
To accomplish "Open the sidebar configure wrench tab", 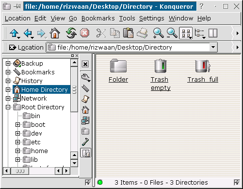I will click(85, 78).
